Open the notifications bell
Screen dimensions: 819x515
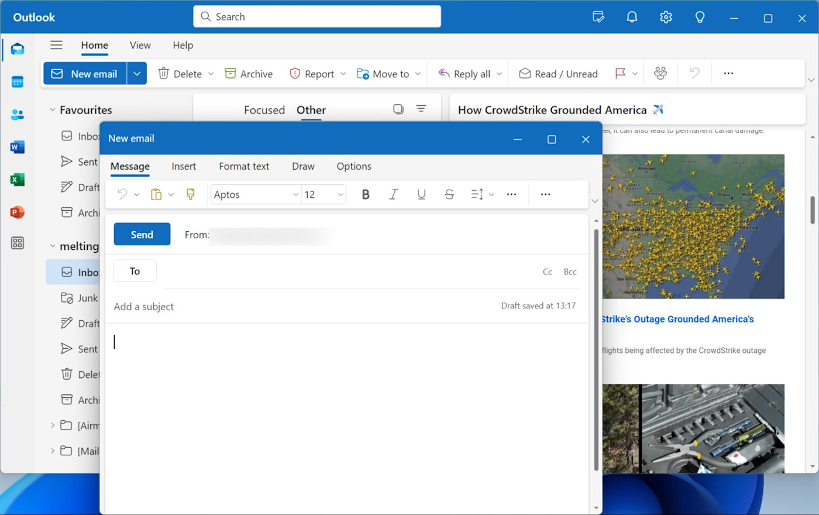632,17
